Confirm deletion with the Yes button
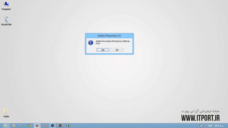Image resolution: width=228 pixels, height=128 pixels. click(103, 50)
